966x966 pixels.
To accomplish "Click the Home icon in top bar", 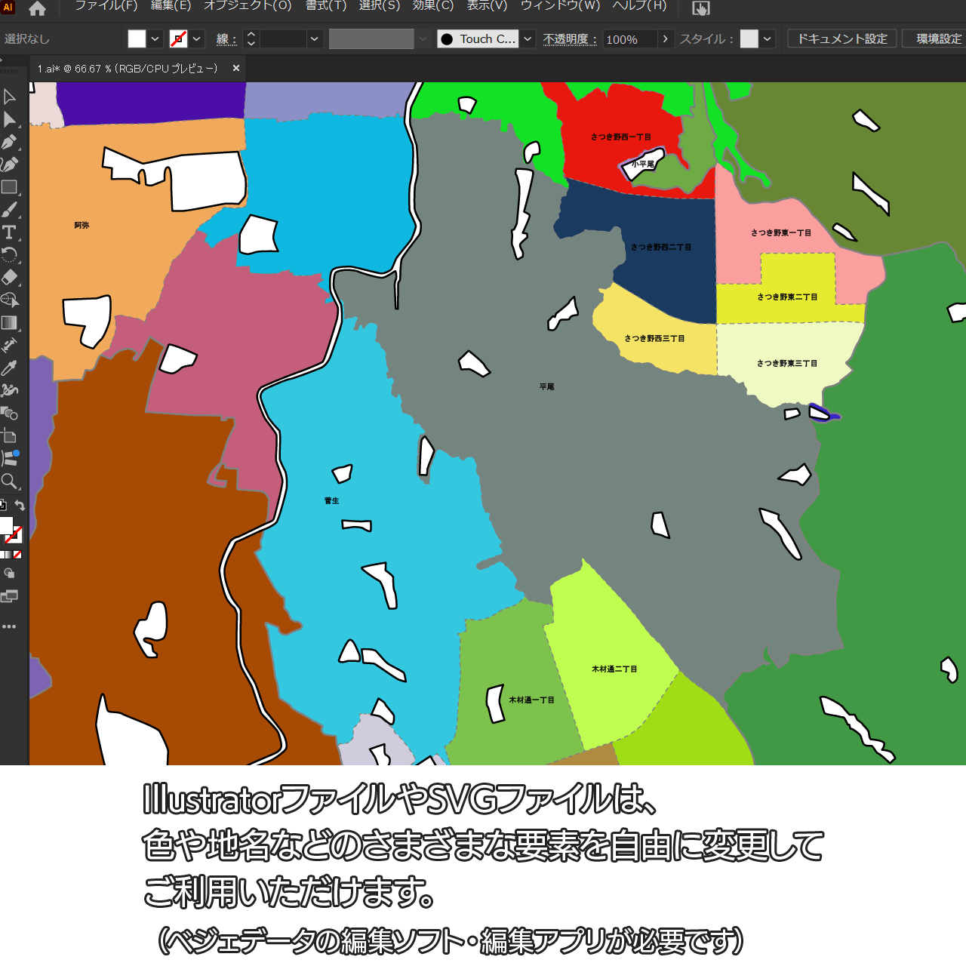I will [x=37, y=9].
